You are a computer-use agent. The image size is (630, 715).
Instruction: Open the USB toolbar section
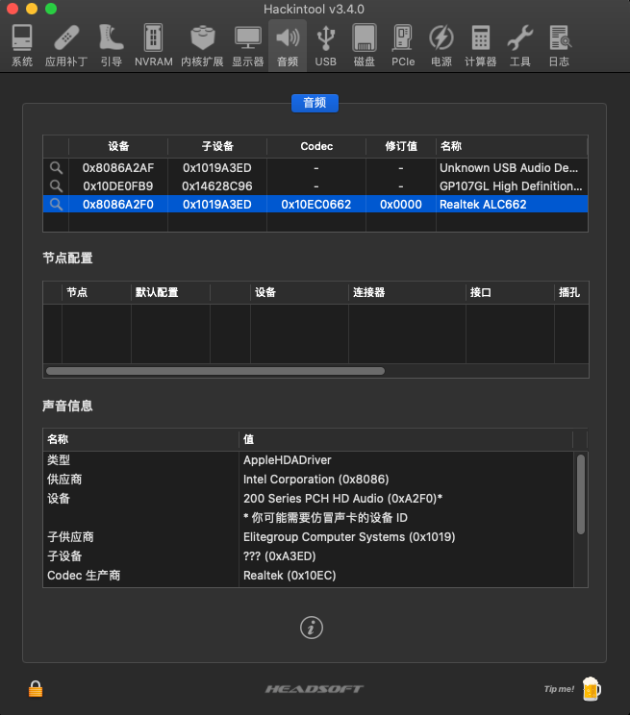pyautogui.click(x=325, y=45)
